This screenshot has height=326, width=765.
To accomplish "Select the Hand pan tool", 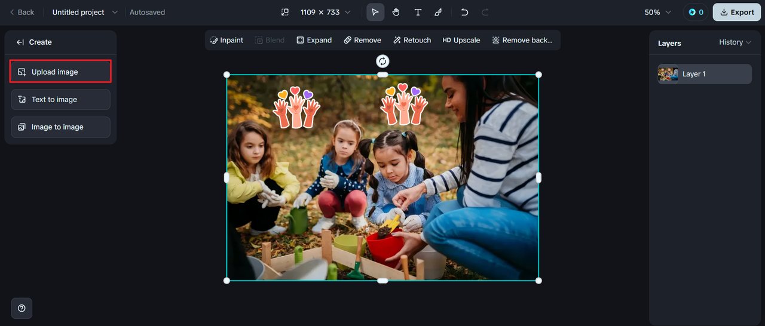I will point(396,12).
